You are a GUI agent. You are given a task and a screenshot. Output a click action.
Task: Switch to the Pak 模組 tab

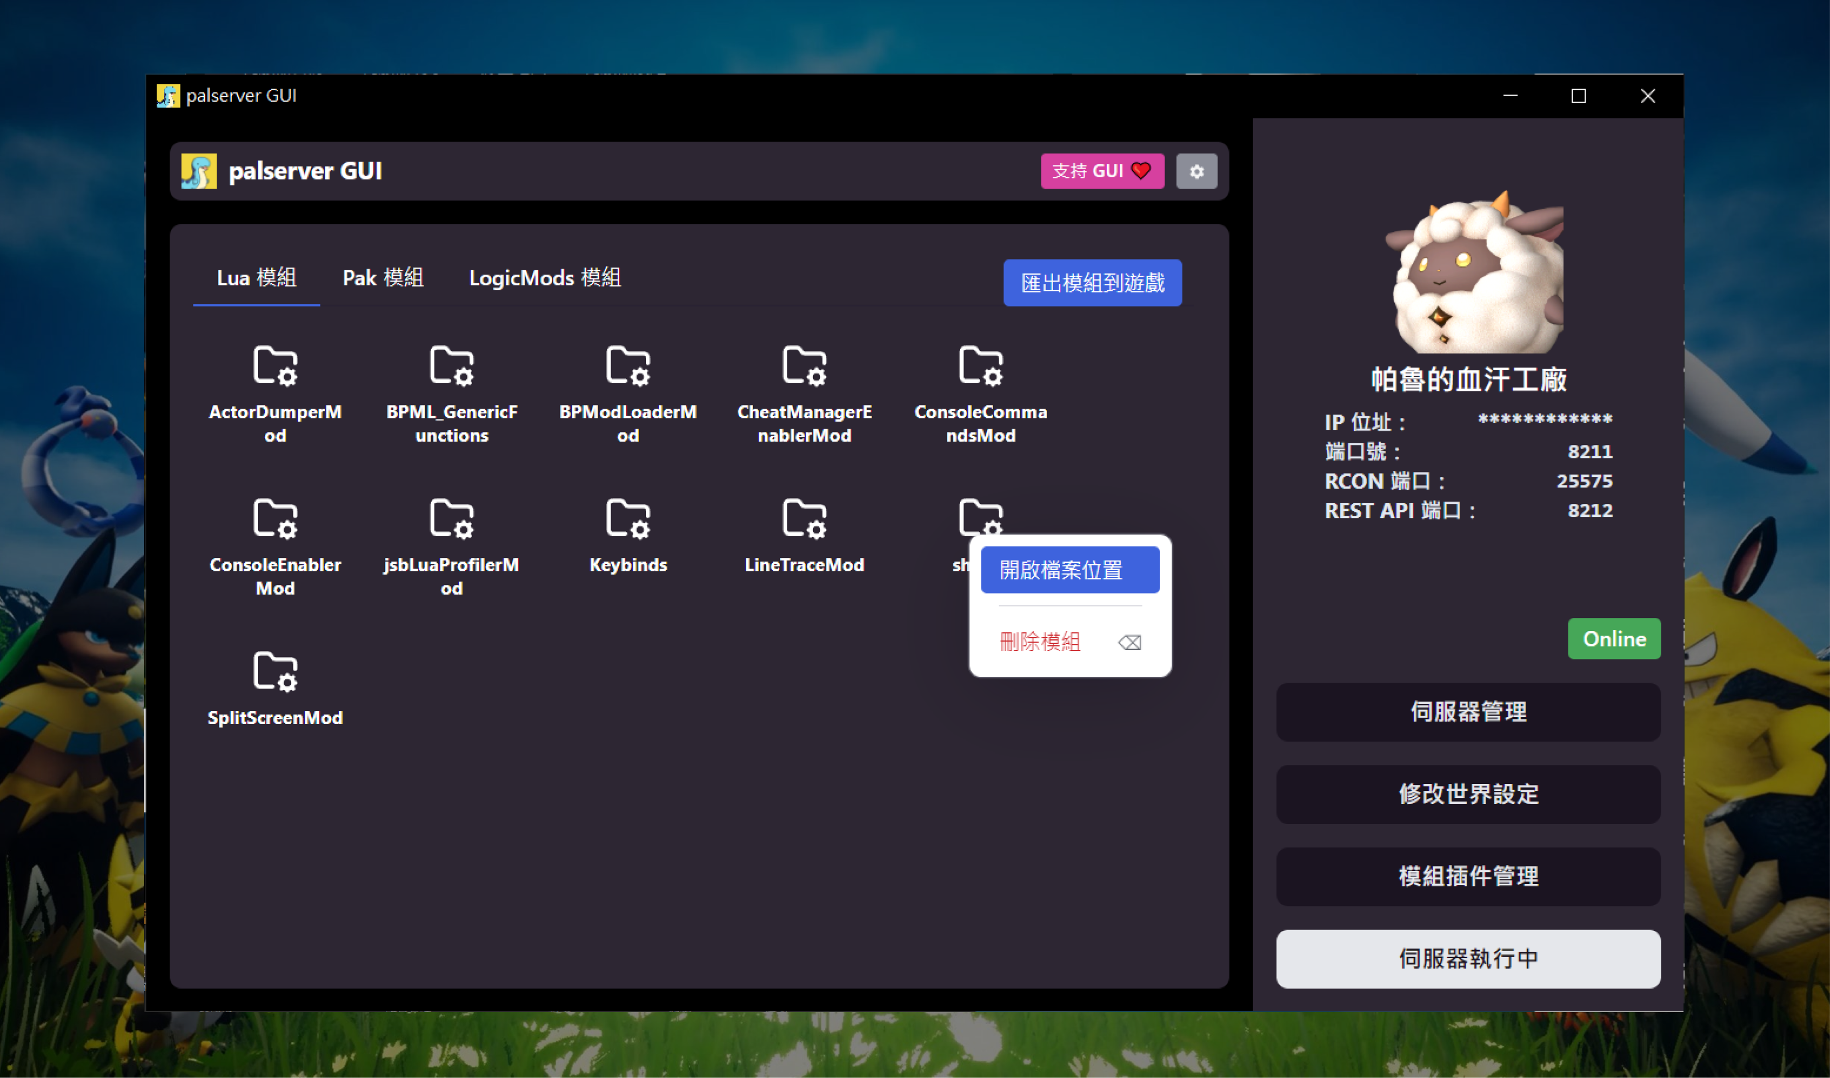pos(383,278)
